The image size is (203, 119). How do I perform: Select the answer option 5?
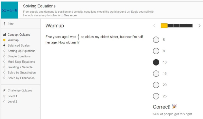pos(156,40)
